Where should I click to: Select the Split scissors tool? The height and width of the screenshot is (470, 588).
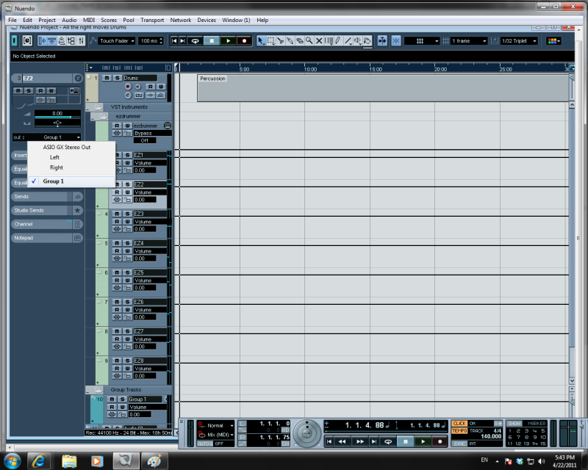281,41
